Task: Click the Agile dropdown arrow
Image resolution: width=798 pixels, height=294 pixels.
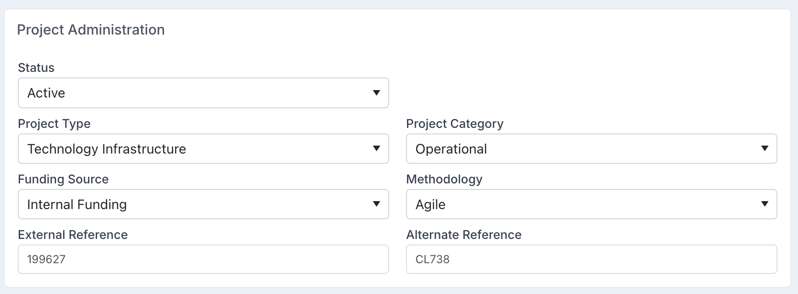Action: (x=764, y=204)
